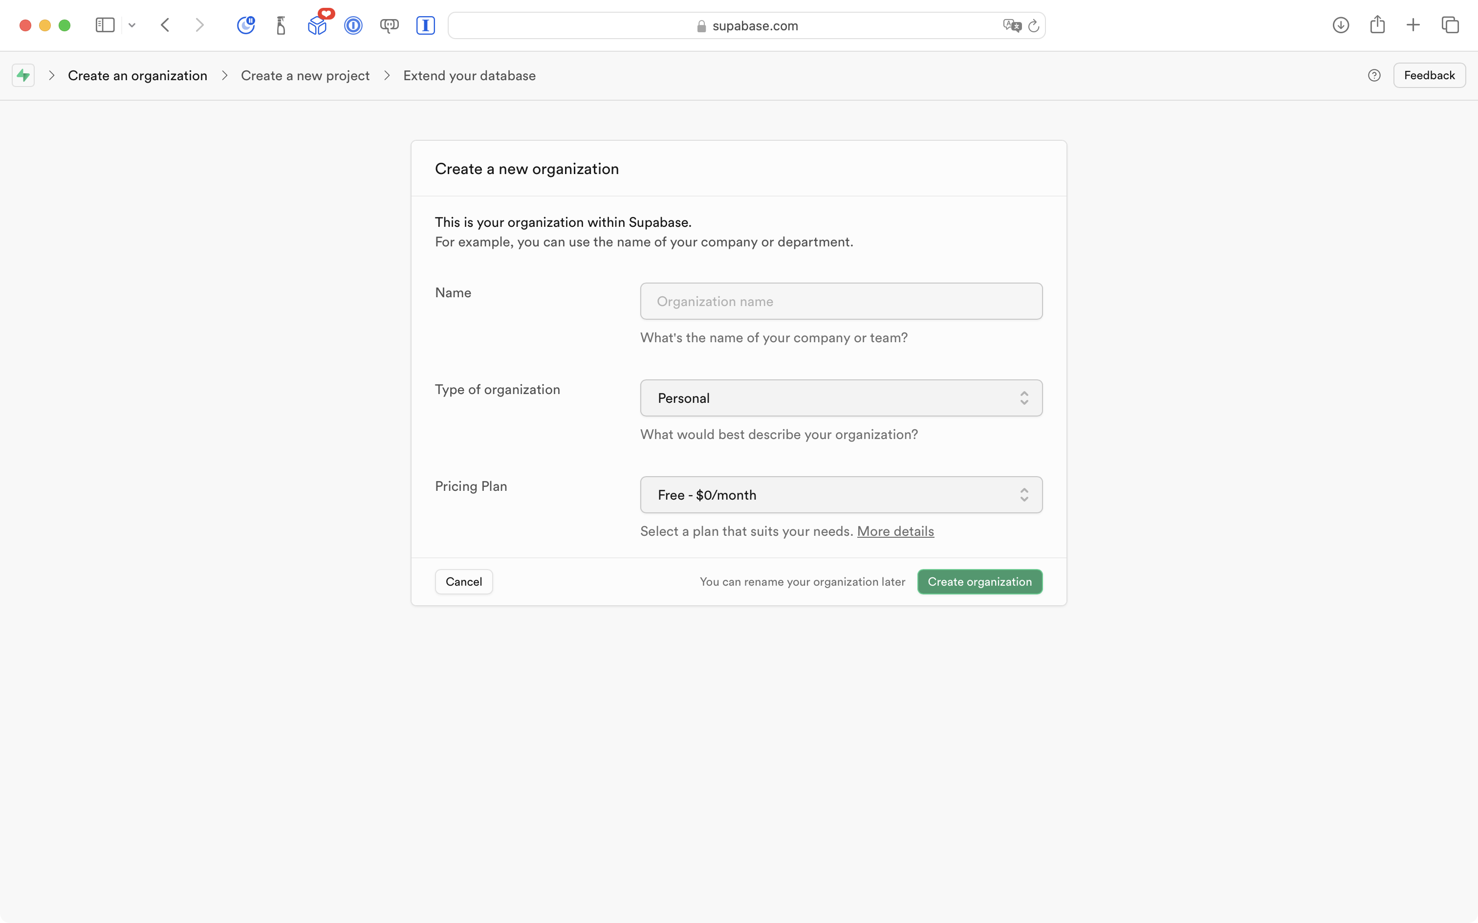Click the Create organization button
Viewport: 1478px width, 923px height.
(x=979, y=582)
